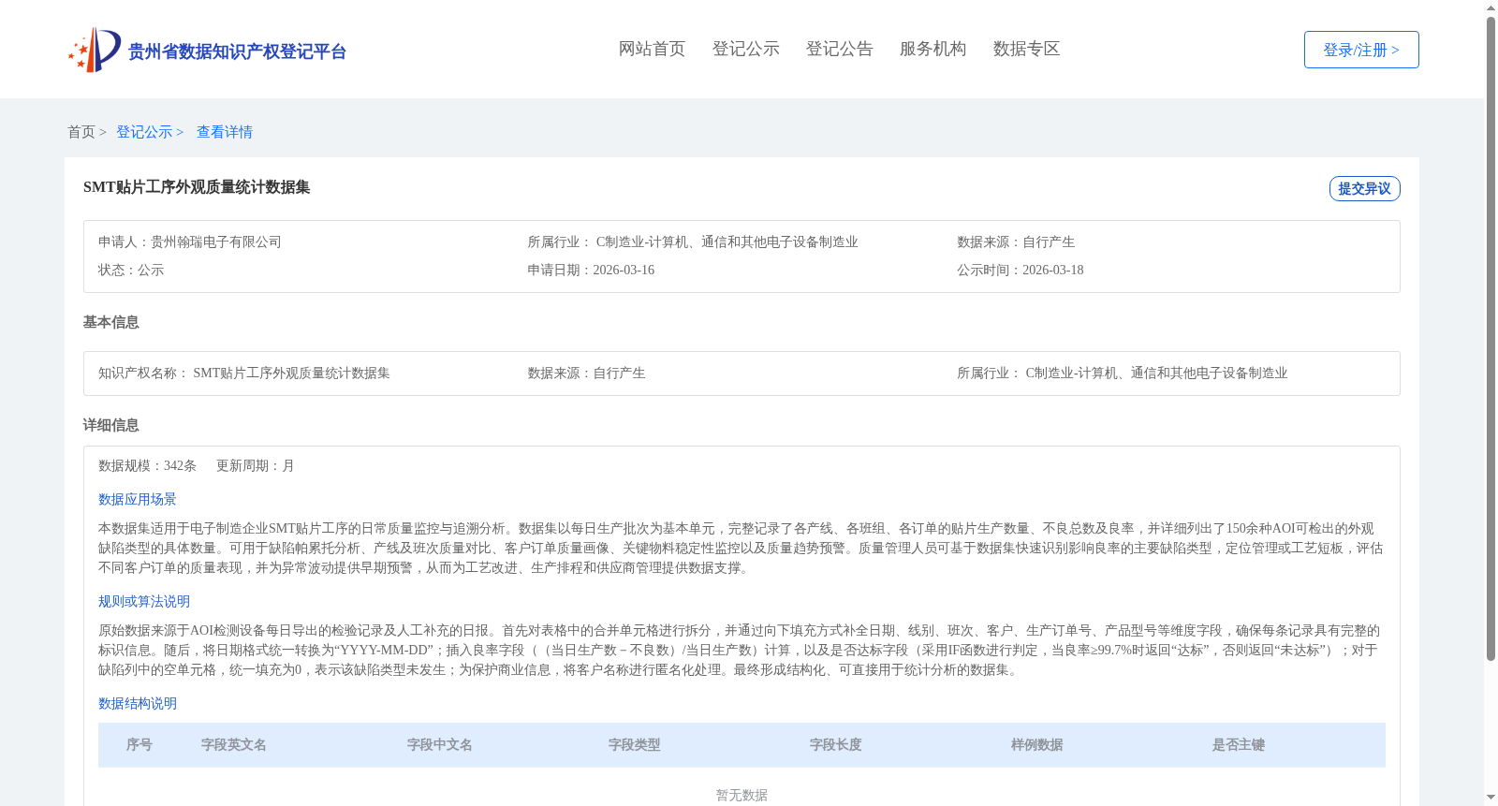Click the 申请日期：2026-03-16 text
Viewport: 1498px width, 806px height.
point(591,270)
